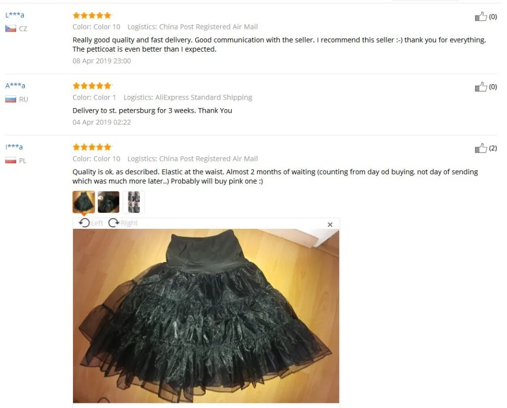
Task: Click the five-star rating on L***a's review
Action: pos(92,15)
